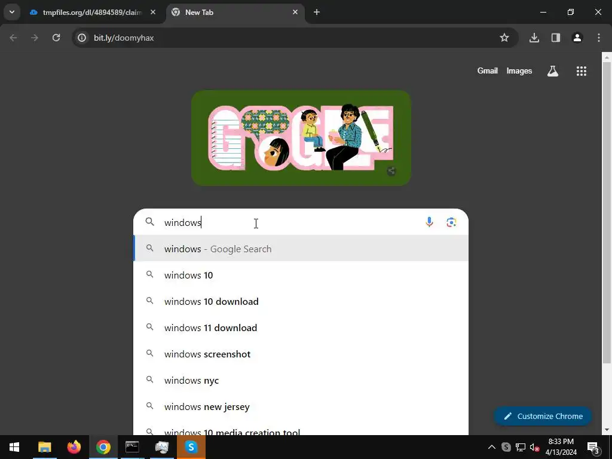Click the page vertical scrollbar

tap(607, 213)
